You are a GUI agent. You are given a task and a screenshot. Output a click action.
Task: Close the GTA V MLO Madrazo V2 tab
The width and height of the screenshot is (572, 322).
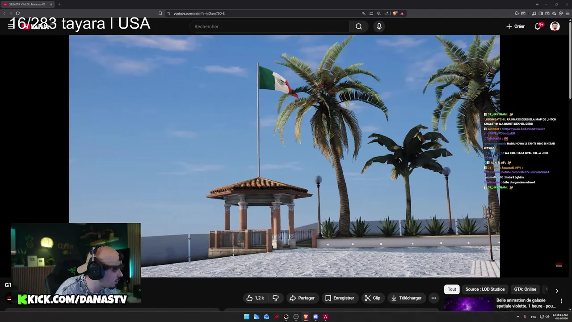(x=51, y=4)
